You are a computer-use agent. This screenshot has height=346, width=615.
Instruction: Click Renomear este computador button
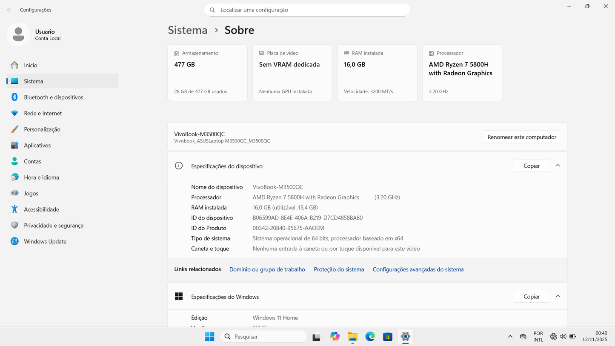521,137
